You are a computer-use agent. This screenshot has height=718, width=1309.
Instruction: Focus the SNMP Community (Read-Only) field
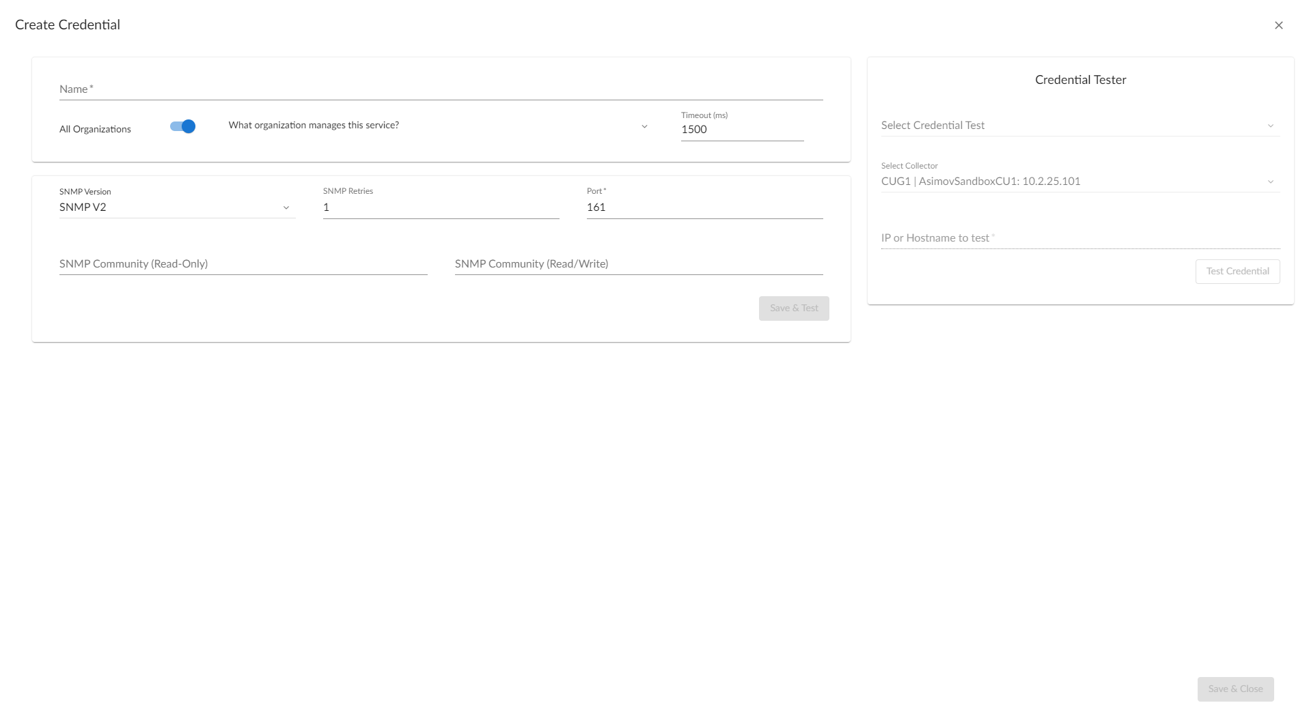click(x=243, y=264)
